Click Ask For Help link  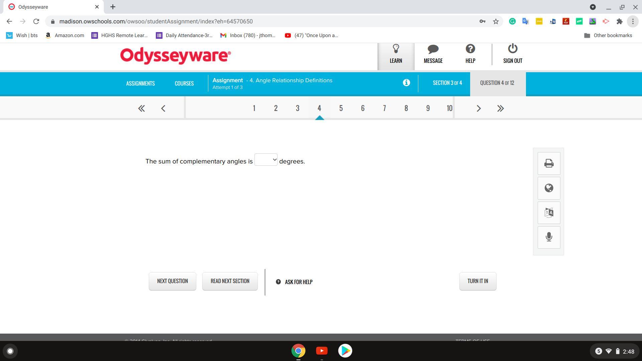point(294,282)
